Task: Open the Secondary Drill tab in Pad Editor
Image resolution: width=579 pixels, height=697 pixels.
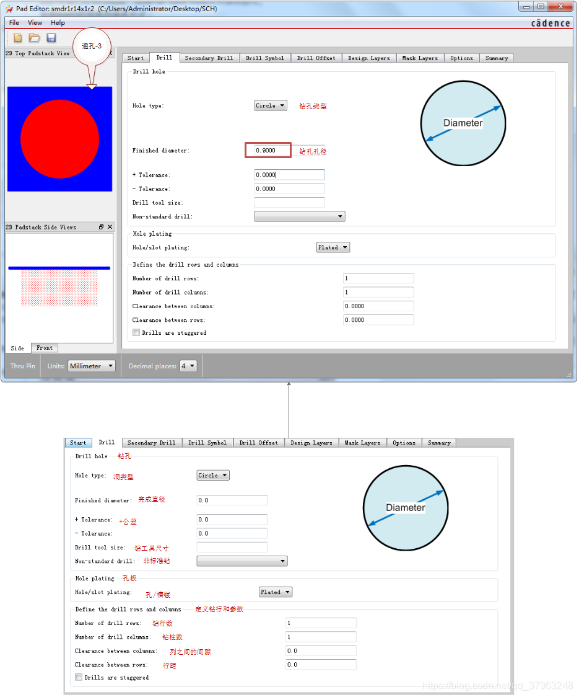Action: coord(209,58)
